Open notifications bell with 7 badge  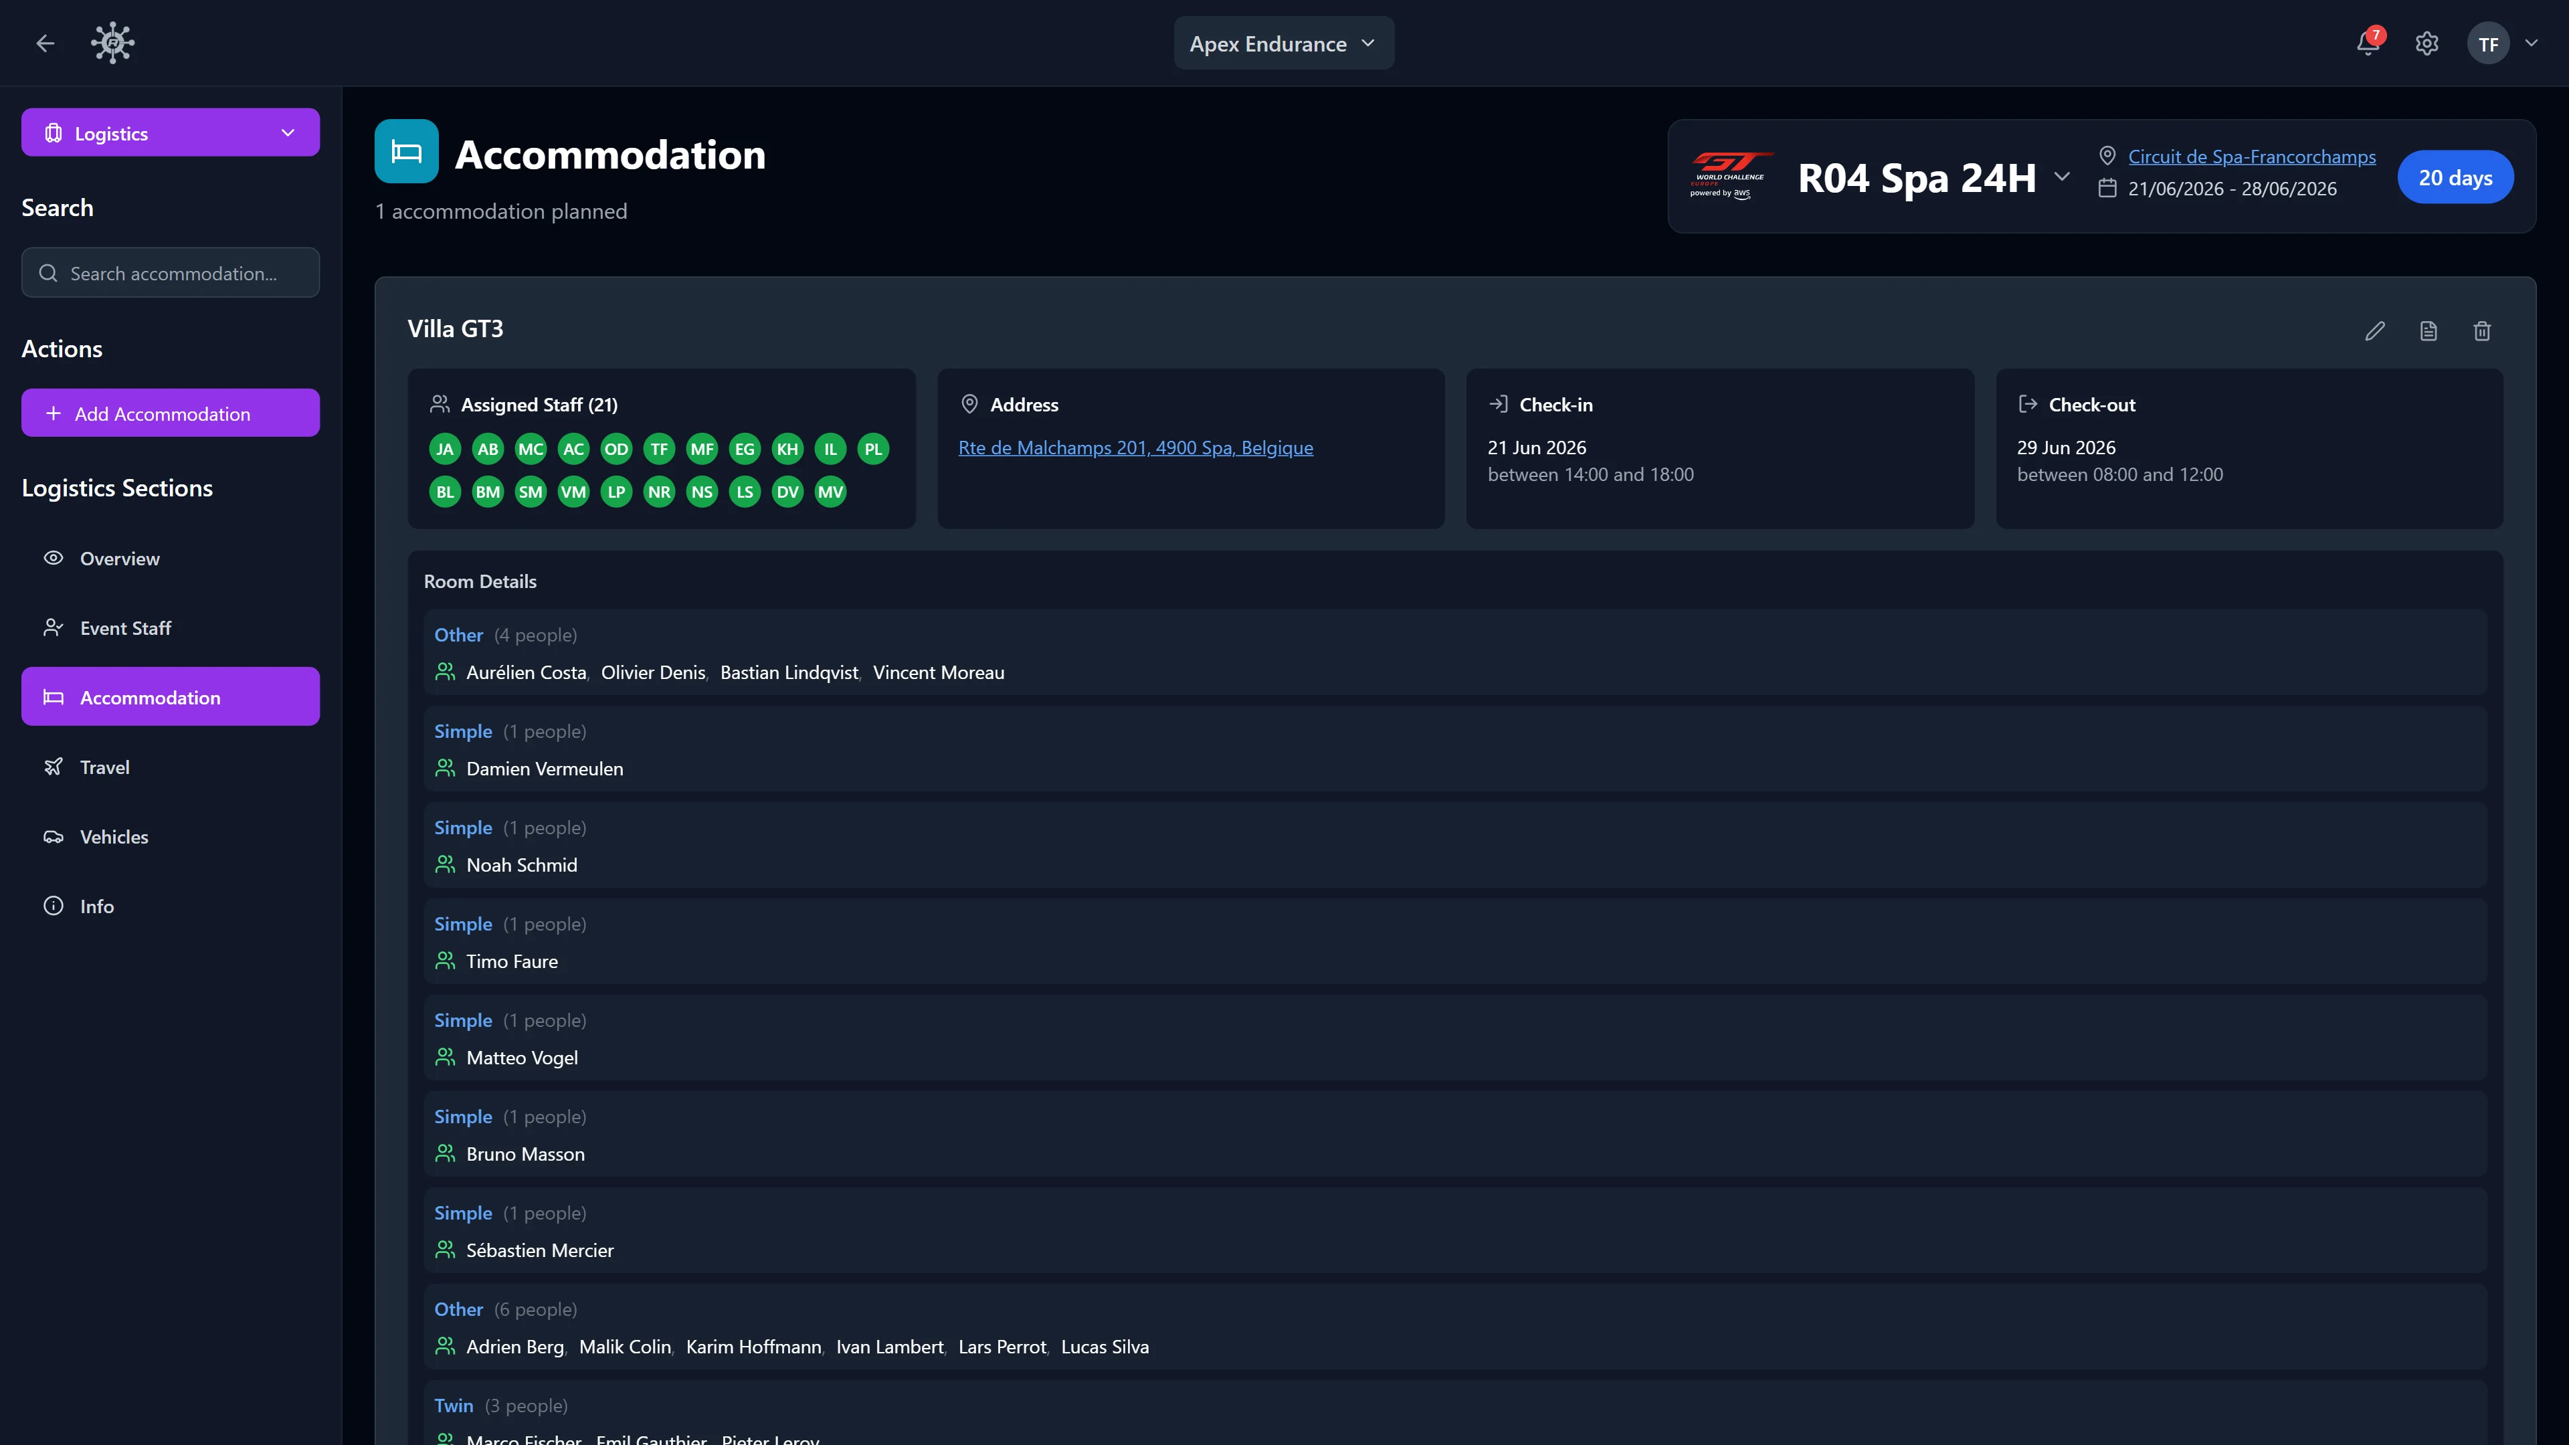(2368, 43)
